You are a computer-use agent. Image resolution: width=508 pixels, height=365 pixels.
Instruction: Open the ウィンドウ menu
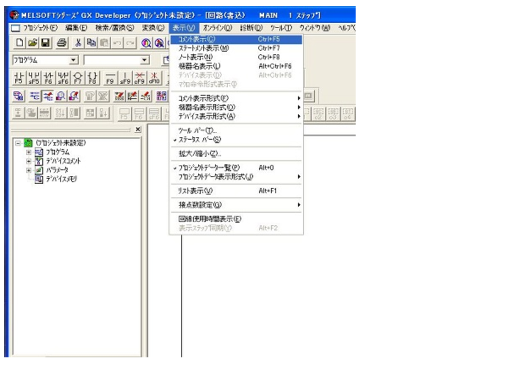pyautogui.click(x=315, y=28)
